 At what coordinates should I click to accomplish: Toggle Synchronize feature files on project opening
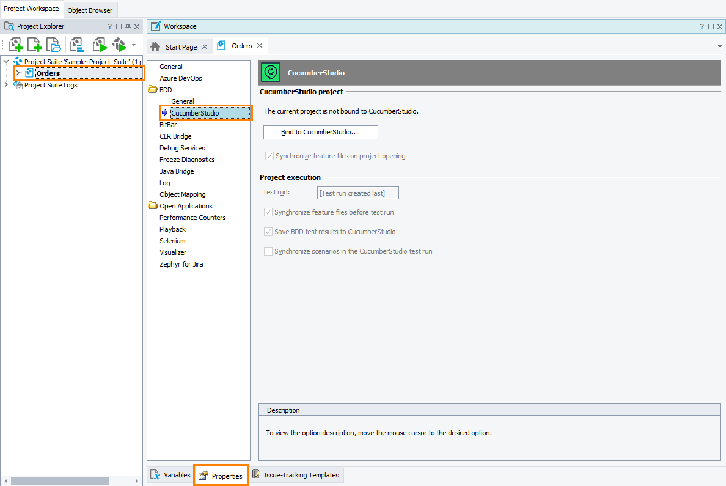(x=269, y=156)
